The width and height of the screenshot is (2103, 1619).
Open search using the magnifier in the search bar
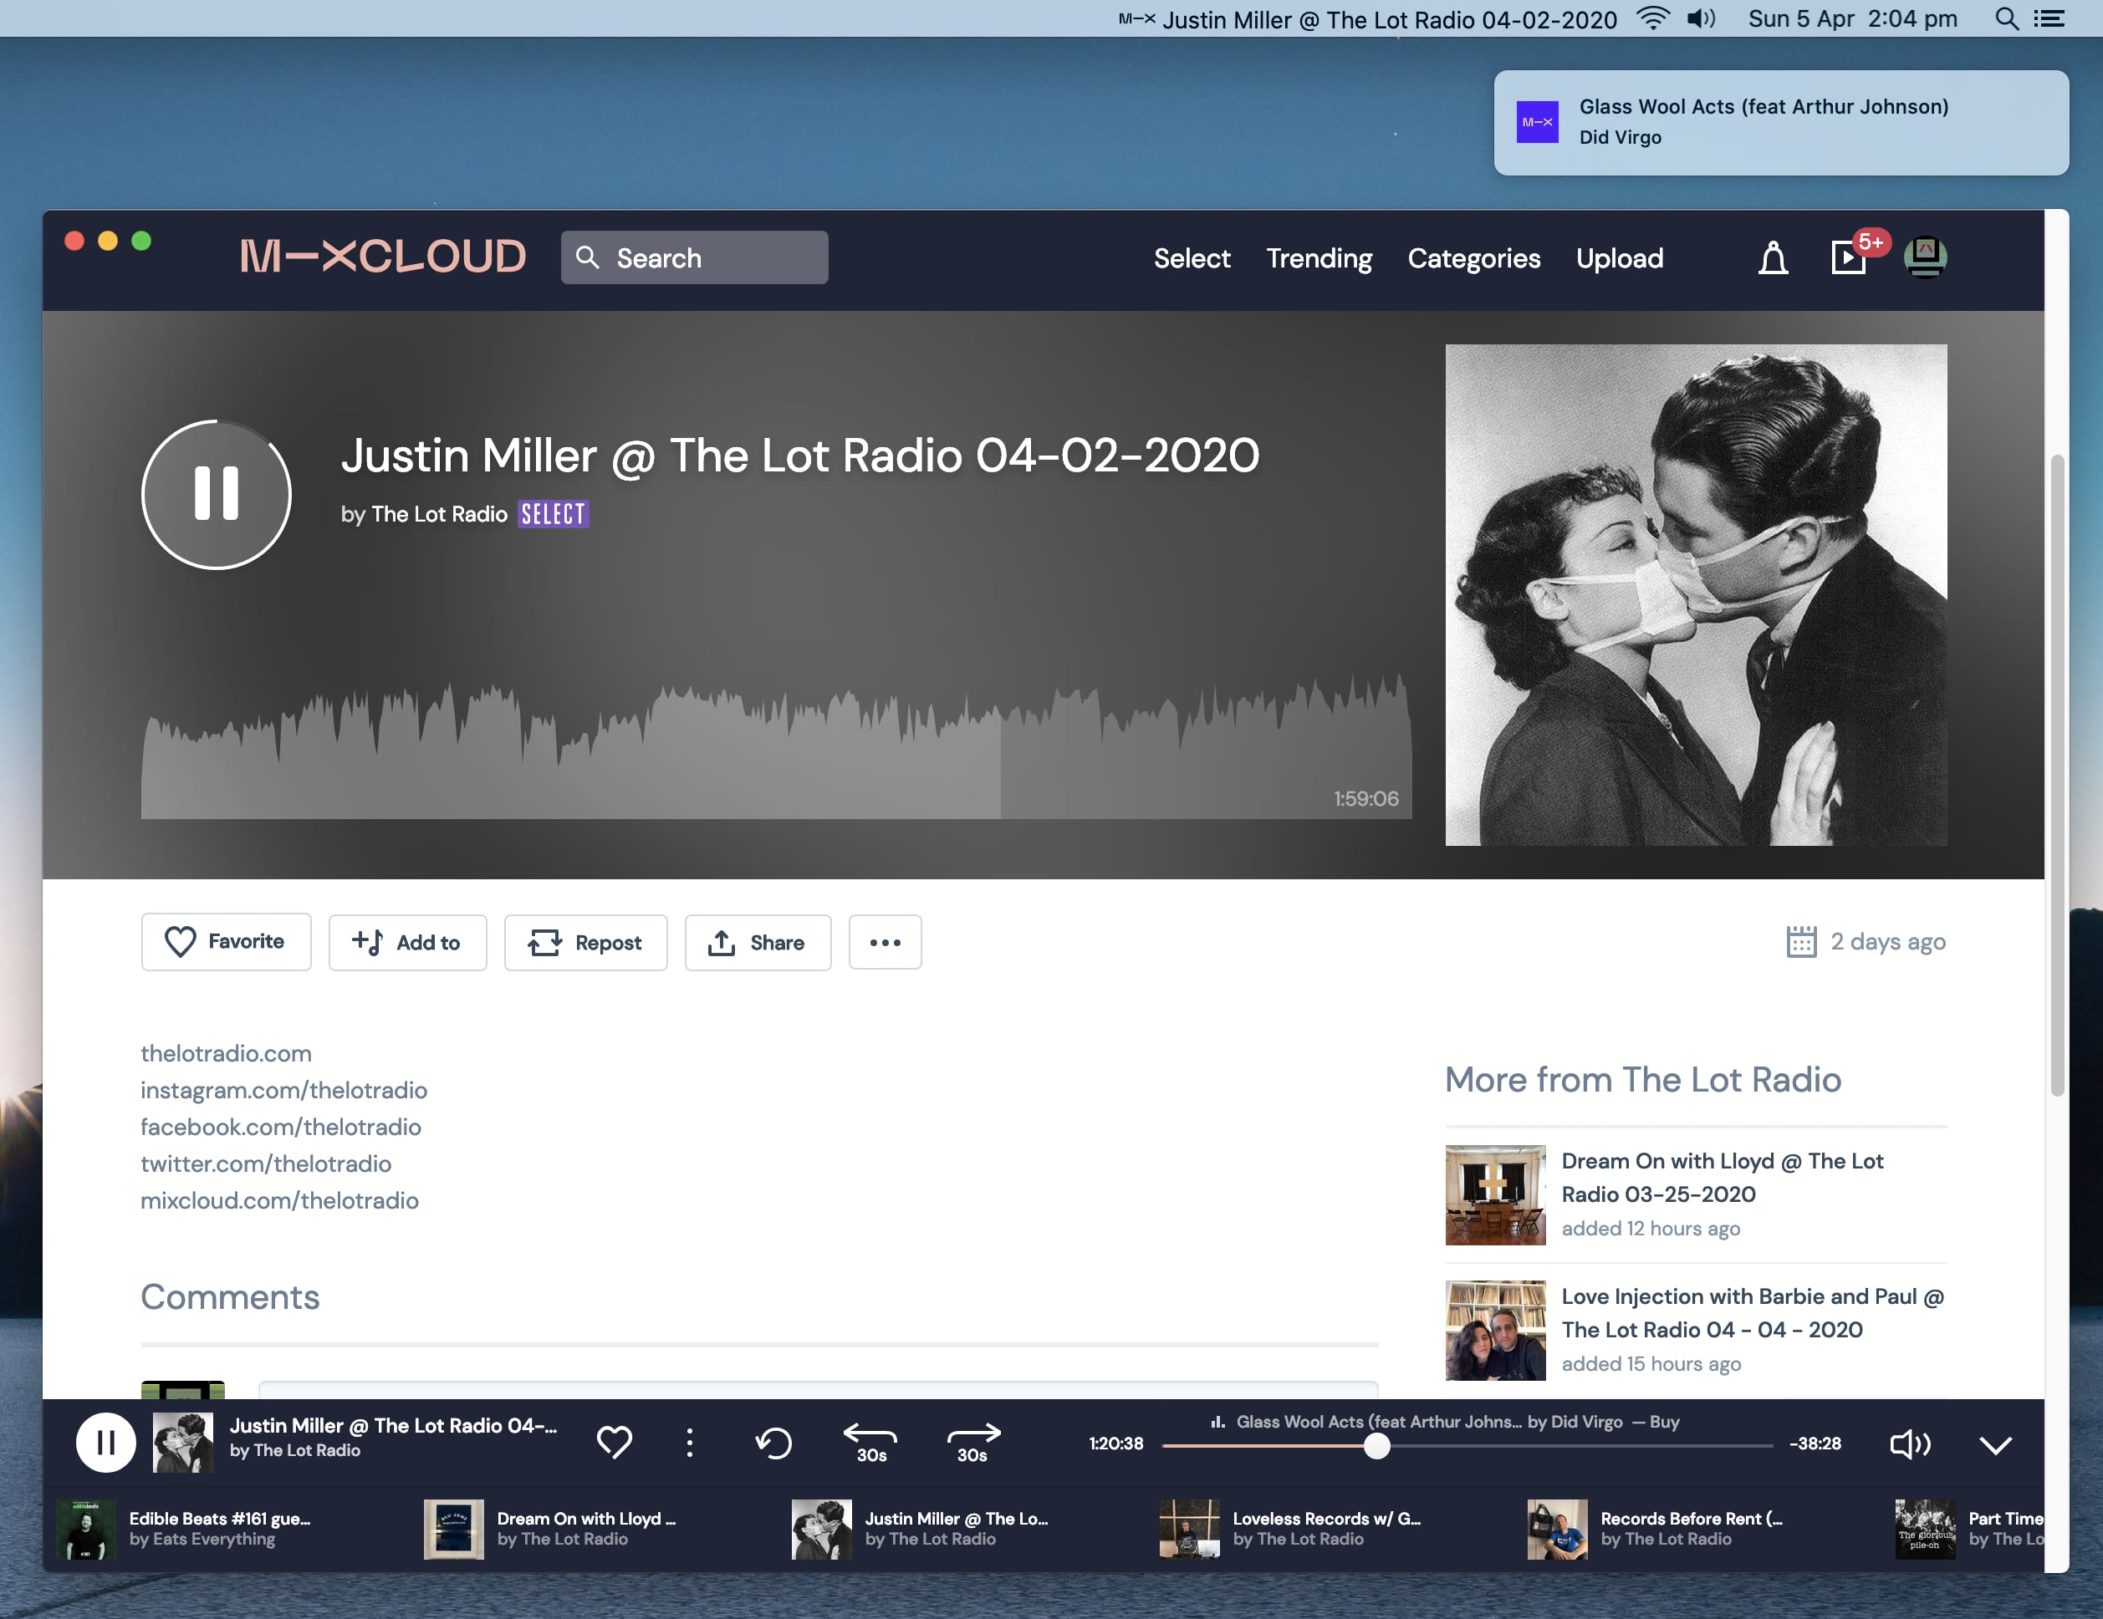pos(590,257)
